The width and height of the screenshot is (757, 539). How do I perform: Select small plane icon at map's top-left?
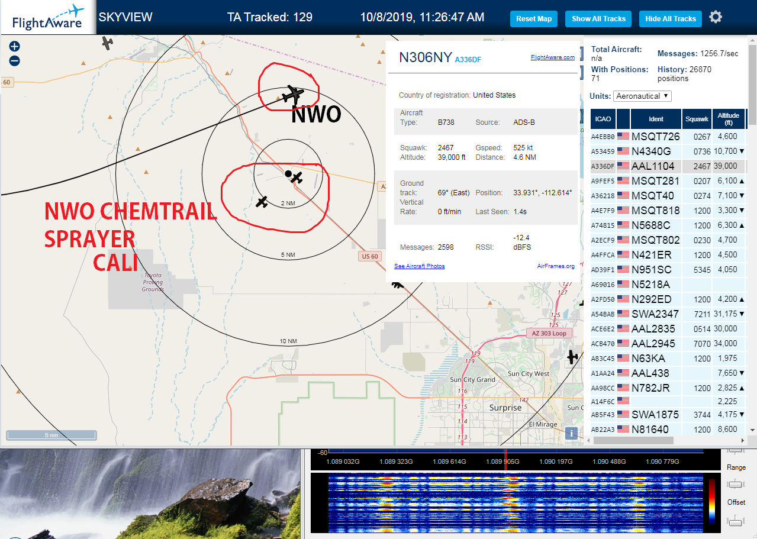click(x=107, y=43)
